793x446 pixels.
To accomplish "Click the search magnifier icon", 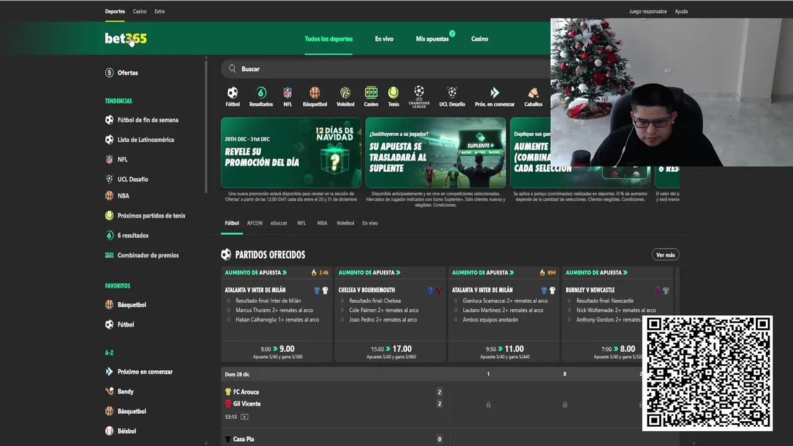I will 232,69.
